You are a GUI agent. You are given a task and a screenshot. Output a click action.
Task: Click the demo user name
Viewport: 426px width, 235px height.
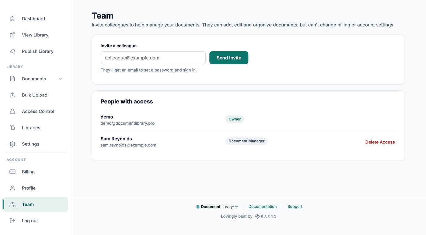coord(107,117)
